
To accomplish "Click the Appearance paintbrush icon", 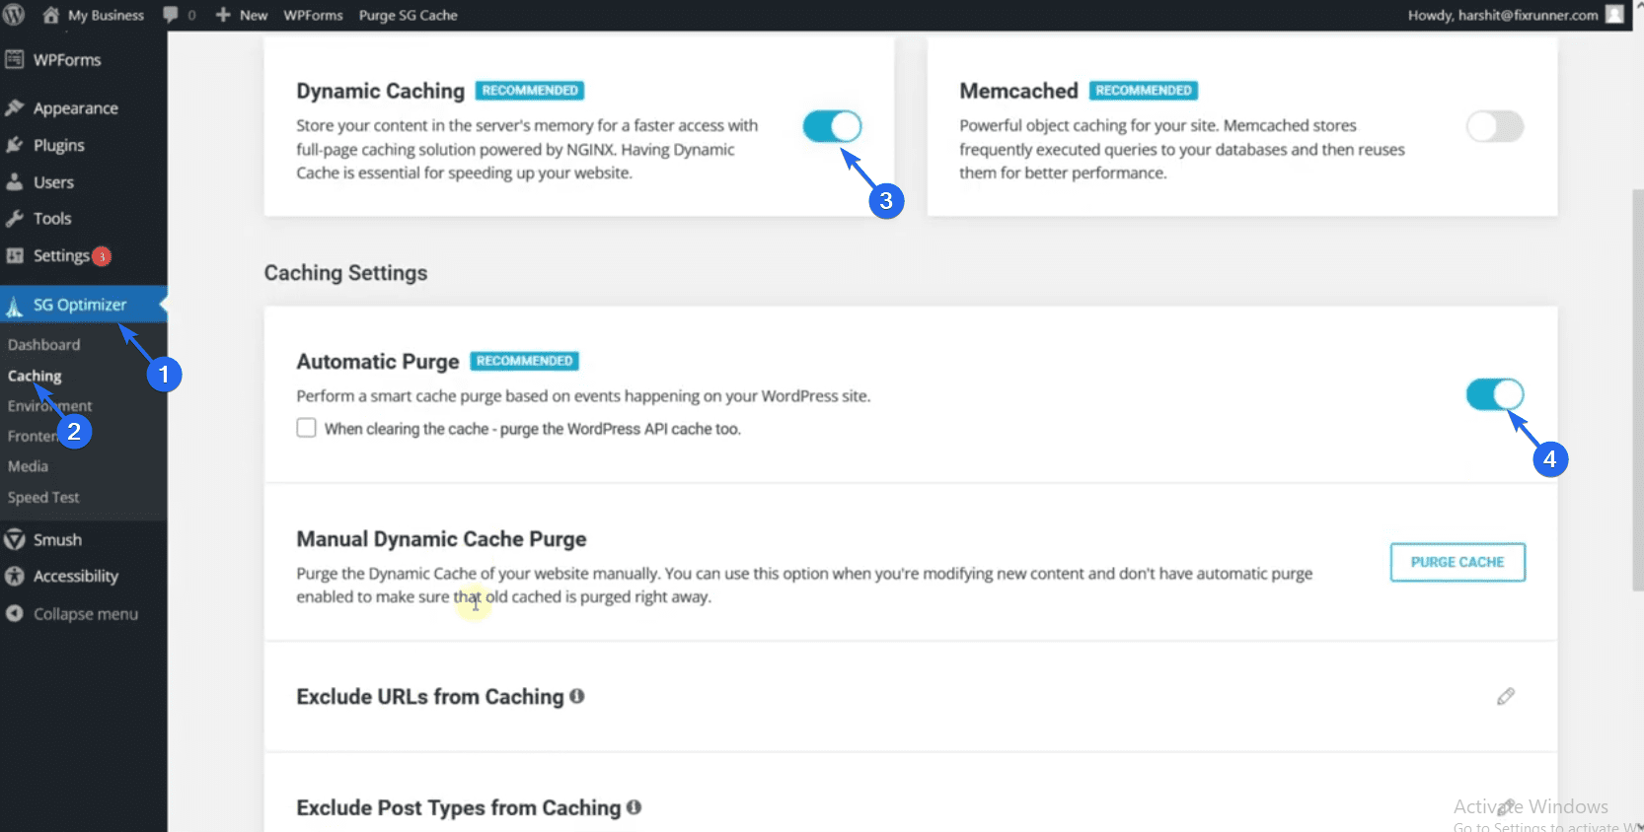I will 15,108.
